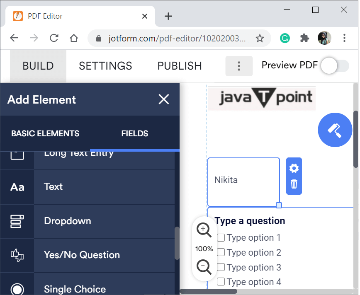The image size is (360, 295).
Task: Reload the current page
Action: (x=54, y=38)
